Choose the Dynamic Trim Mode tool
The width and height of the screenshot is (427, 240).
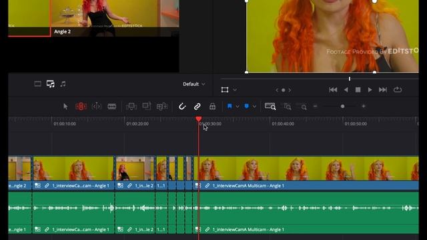pos(96,107)
